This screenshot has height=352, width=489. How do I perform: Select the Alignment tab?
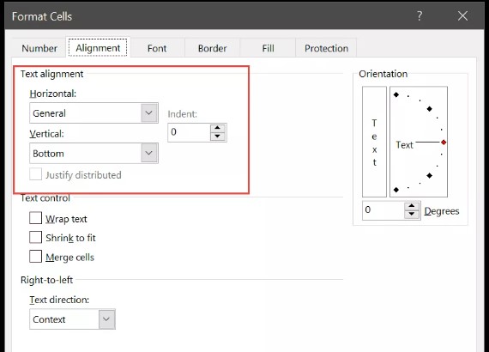click(98, 48)
